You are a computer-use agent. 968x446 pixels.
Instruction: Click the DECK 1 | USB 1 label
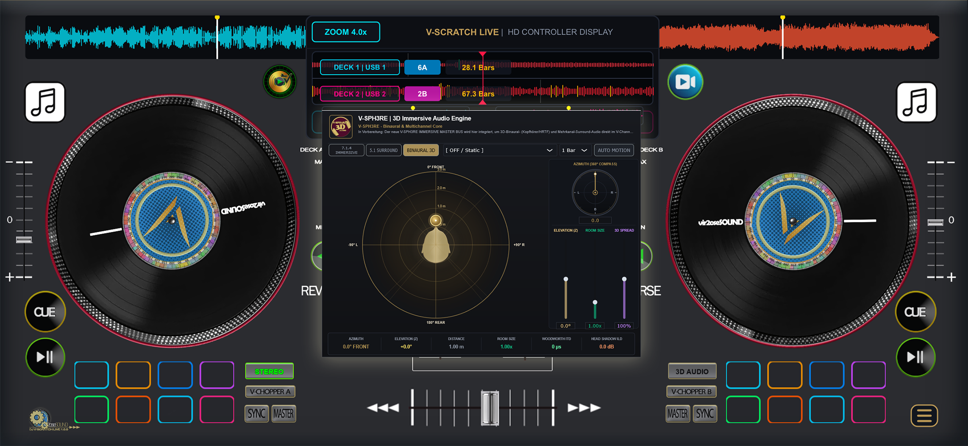(x=359, y=67)
